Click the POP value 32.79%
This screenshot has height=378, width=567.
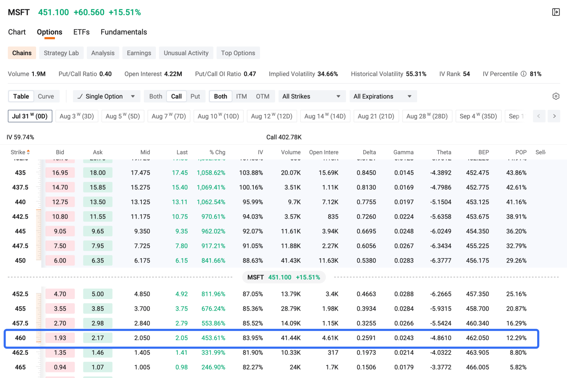(516, 246)
